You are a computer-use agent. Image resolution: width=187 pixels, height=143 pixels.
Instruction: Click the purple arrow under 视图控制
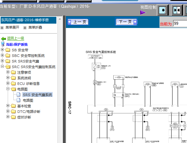pyautogui.click(x=143, y=12)
